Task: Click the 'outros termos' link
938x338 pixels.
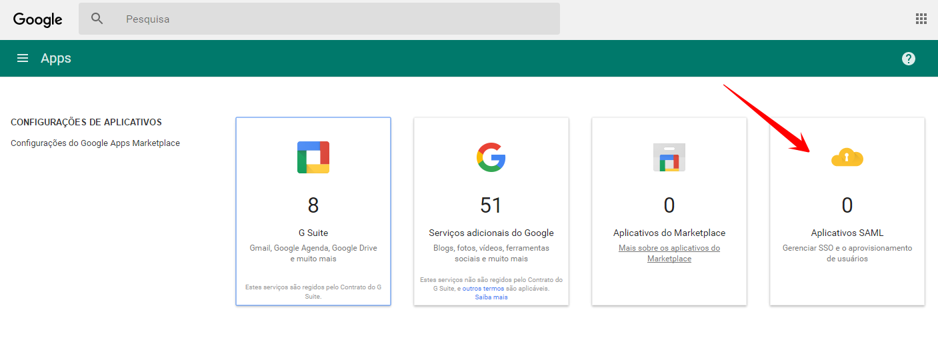Action: pyautogui.click(x=482, y=289)
